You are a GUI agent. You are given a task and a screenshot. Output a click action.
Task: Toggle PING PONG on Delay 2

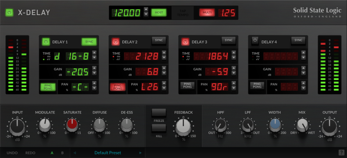point(118,87)
